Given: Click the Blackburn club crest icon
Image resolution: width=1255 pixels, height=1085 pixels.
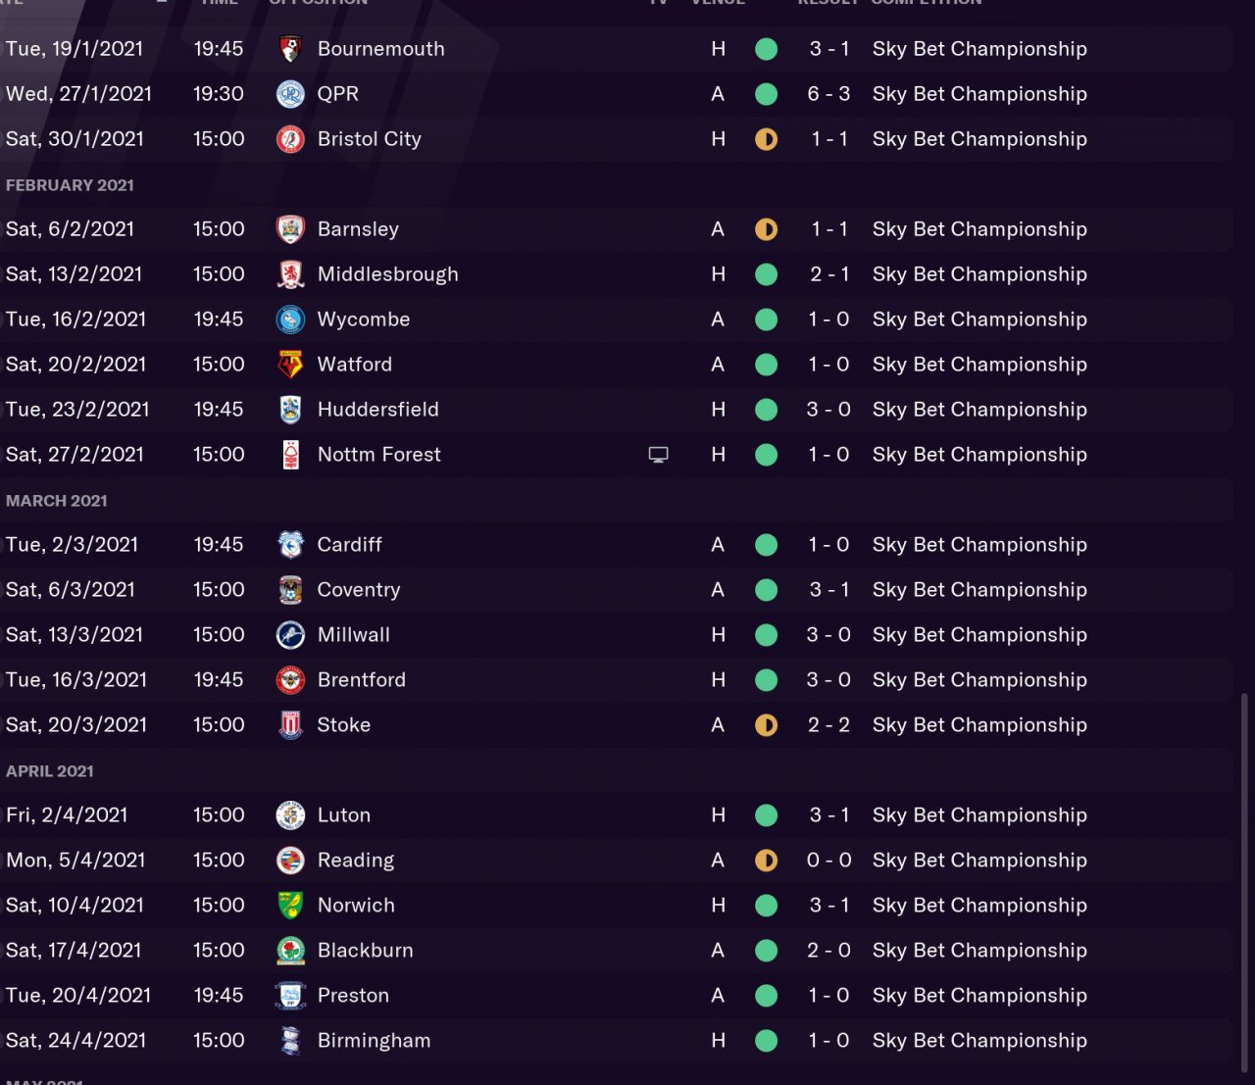Looking at the screenshot, I should 290,951.
